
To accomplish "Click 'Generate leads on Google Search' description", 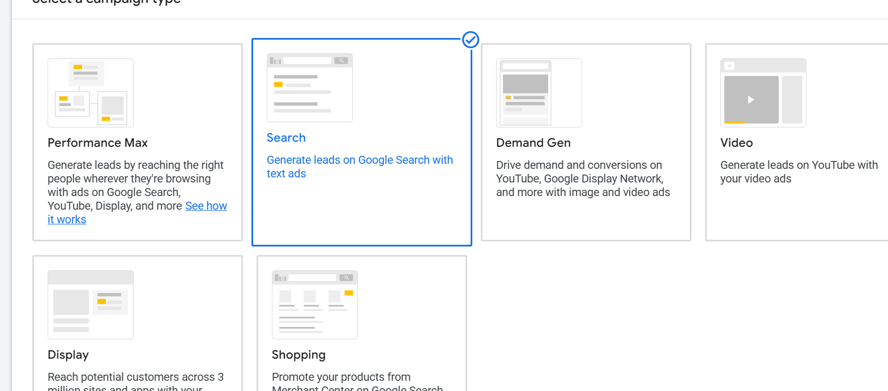I will (360, 167).
